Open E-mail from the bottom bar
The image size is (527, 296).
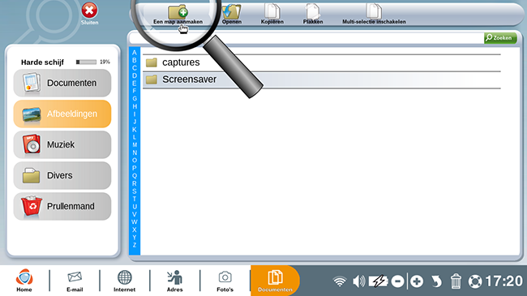tap(75, 281)
